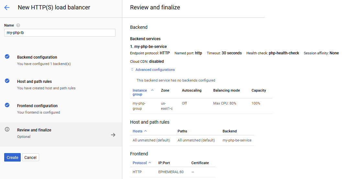Open the Host and path rules step
The image size is (344, 179).
(61, 85)
